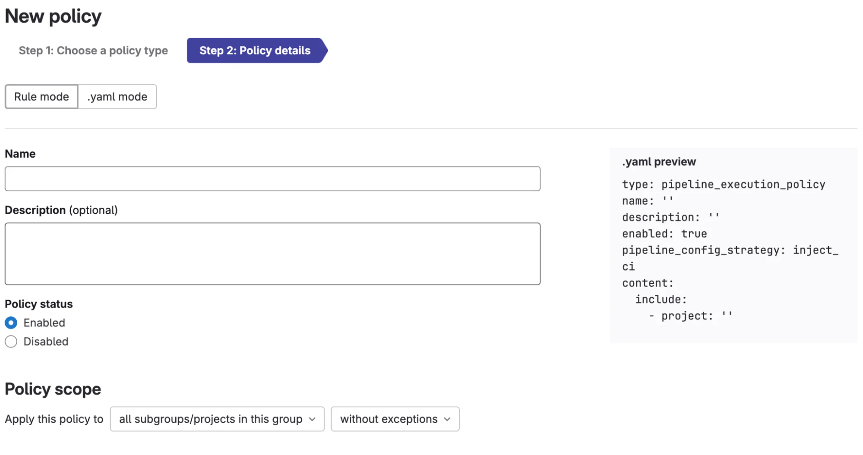
Task: Switch to Rule mode
Action: (41, 97)
